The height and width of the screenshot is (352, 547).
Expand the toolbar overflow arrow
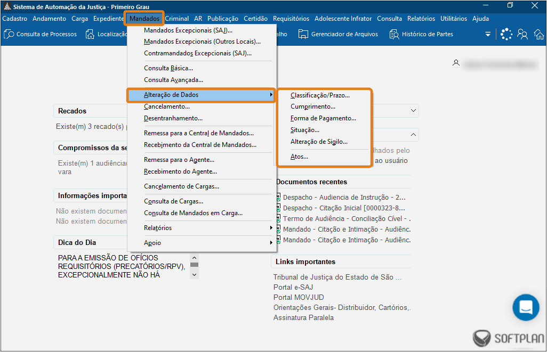click(x=488, y=34)
